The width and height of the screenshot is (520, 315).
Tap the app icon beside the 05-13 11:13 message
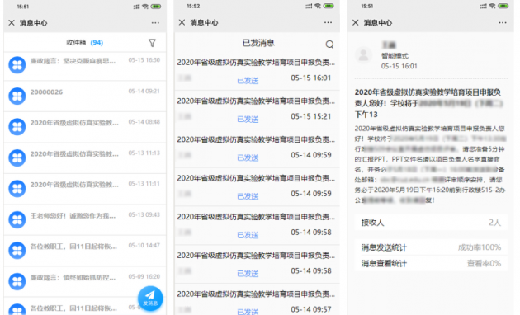17,158
